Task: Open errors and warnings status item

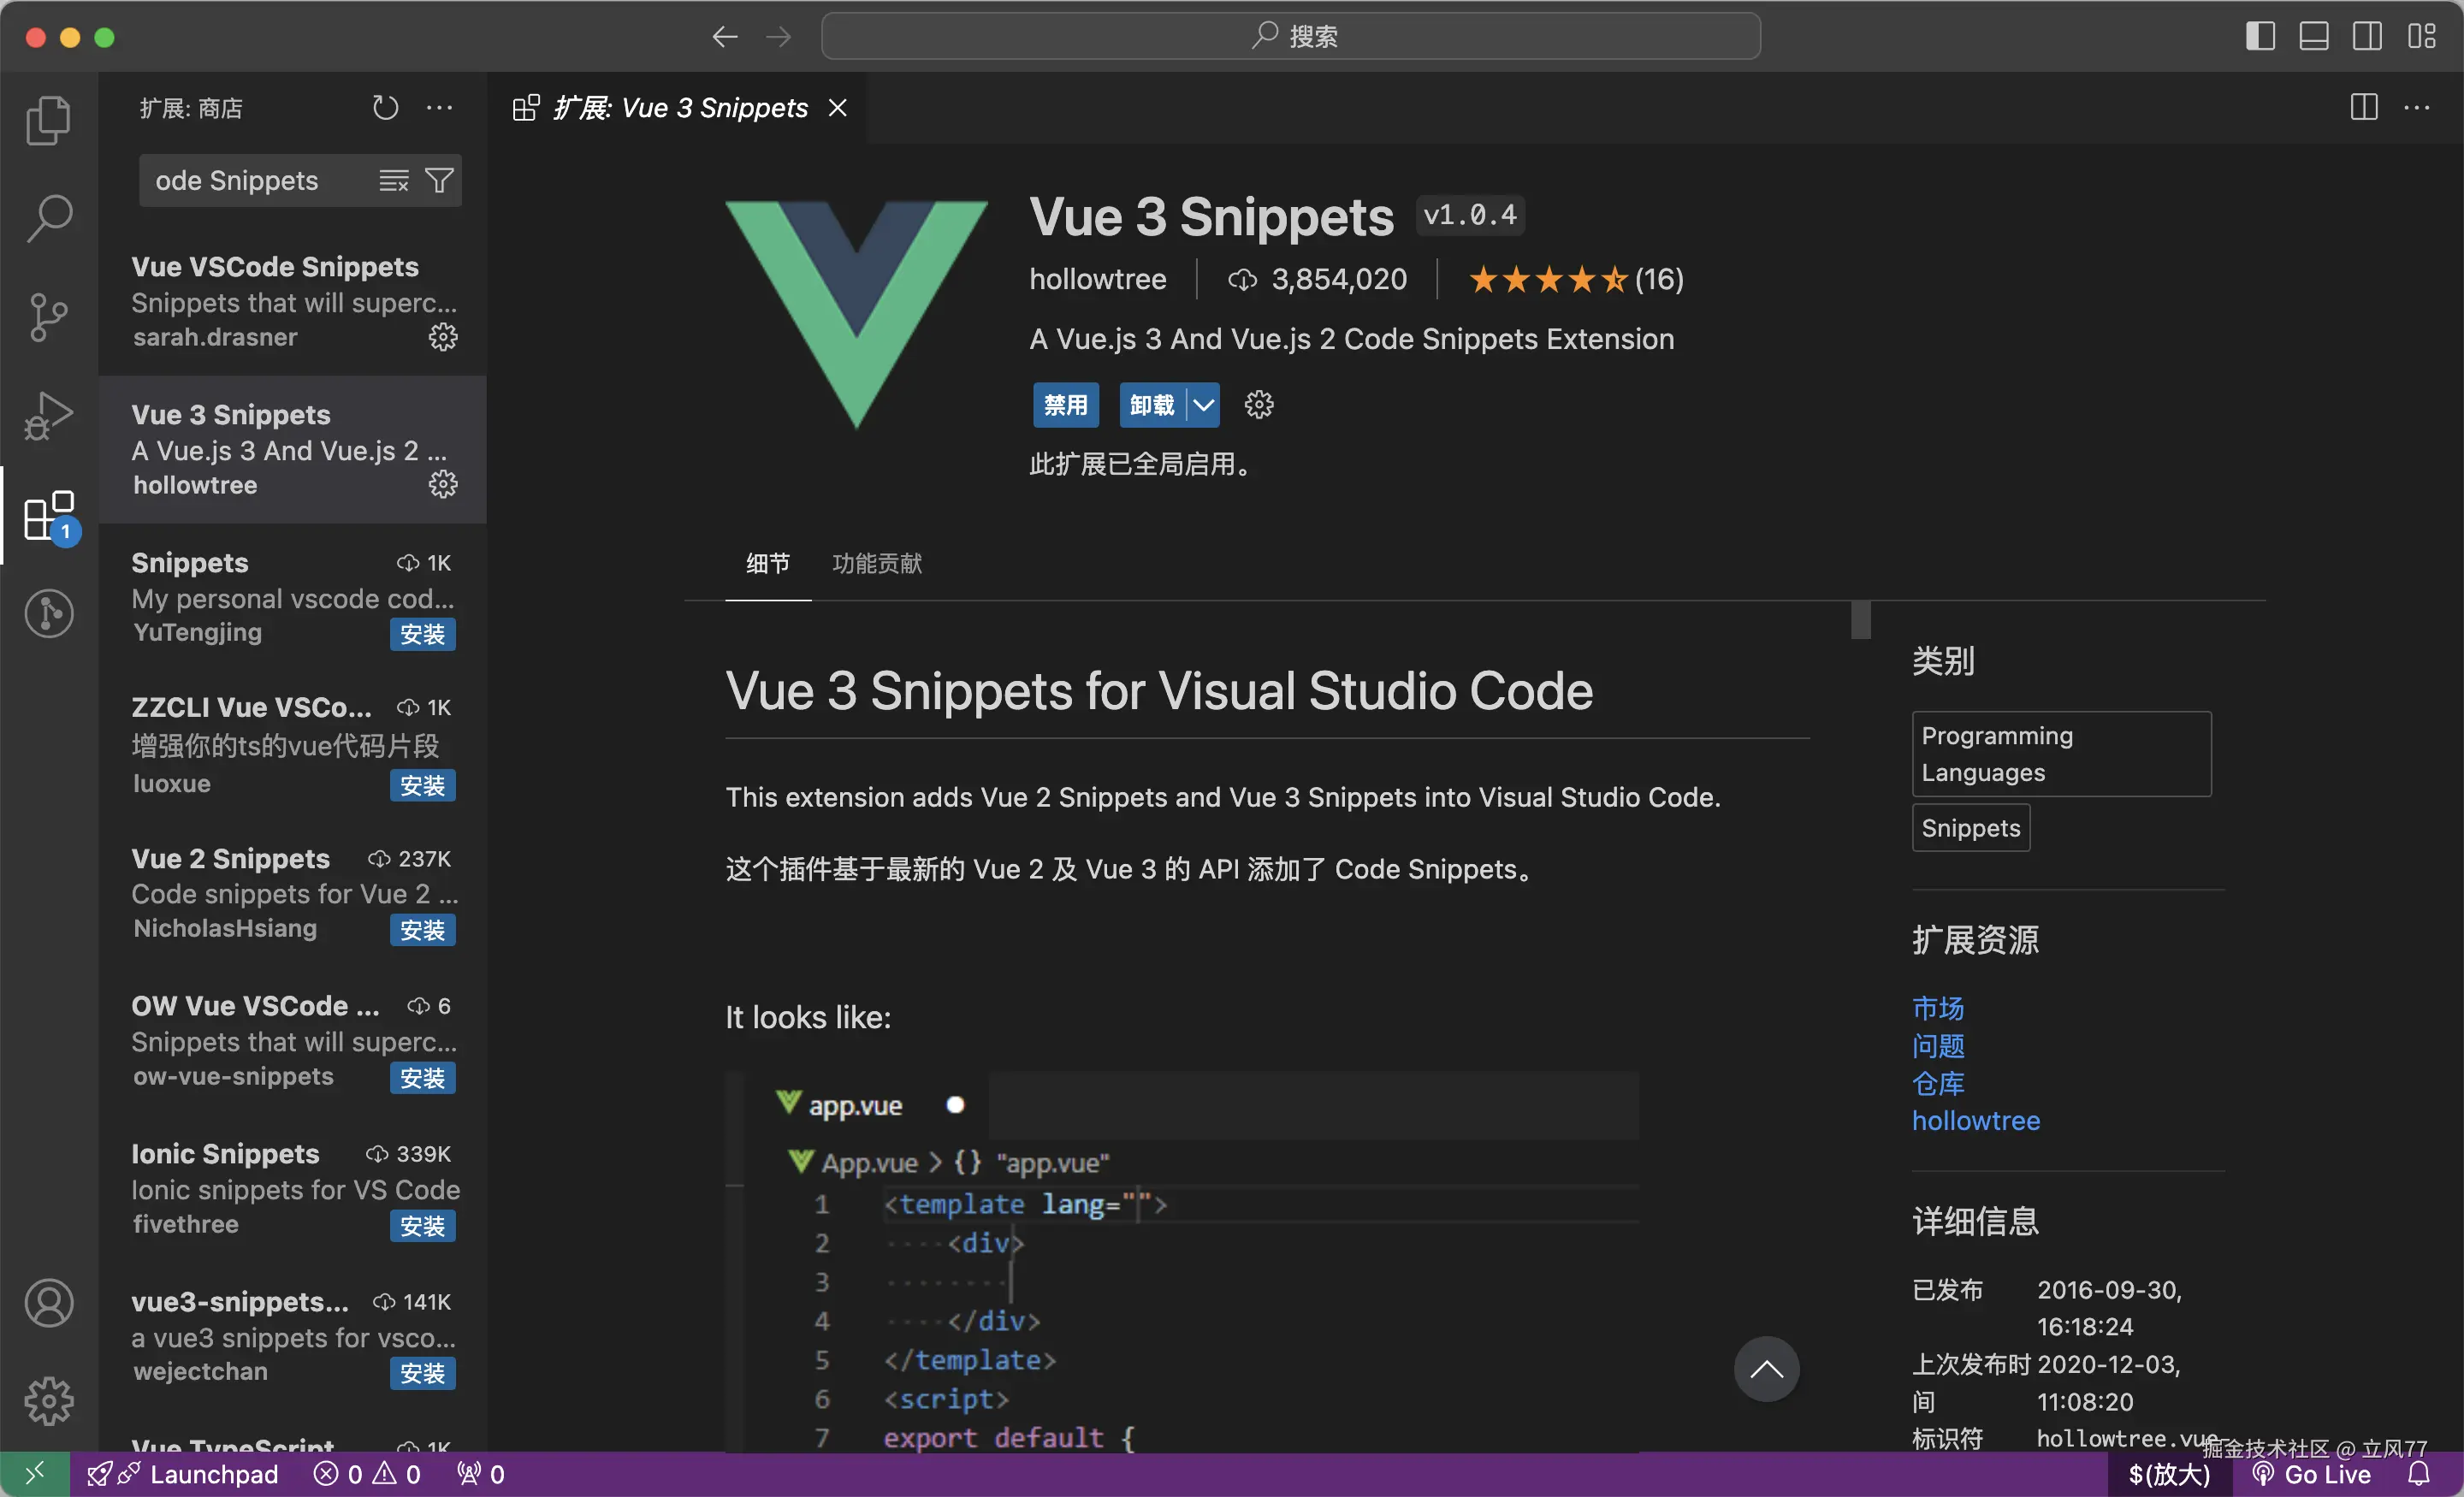Action: click(x=367, y=1474)
